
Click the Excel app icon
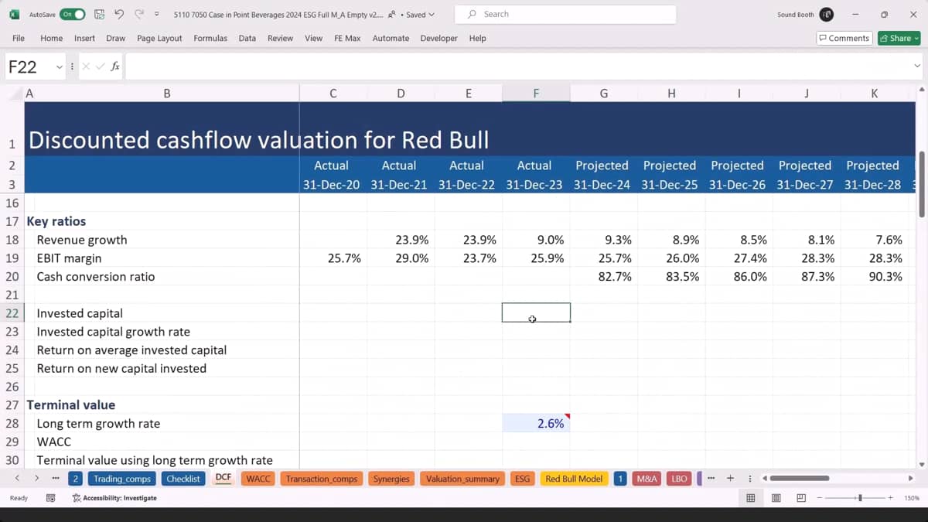pyautogui.click(x=14, y=14)
